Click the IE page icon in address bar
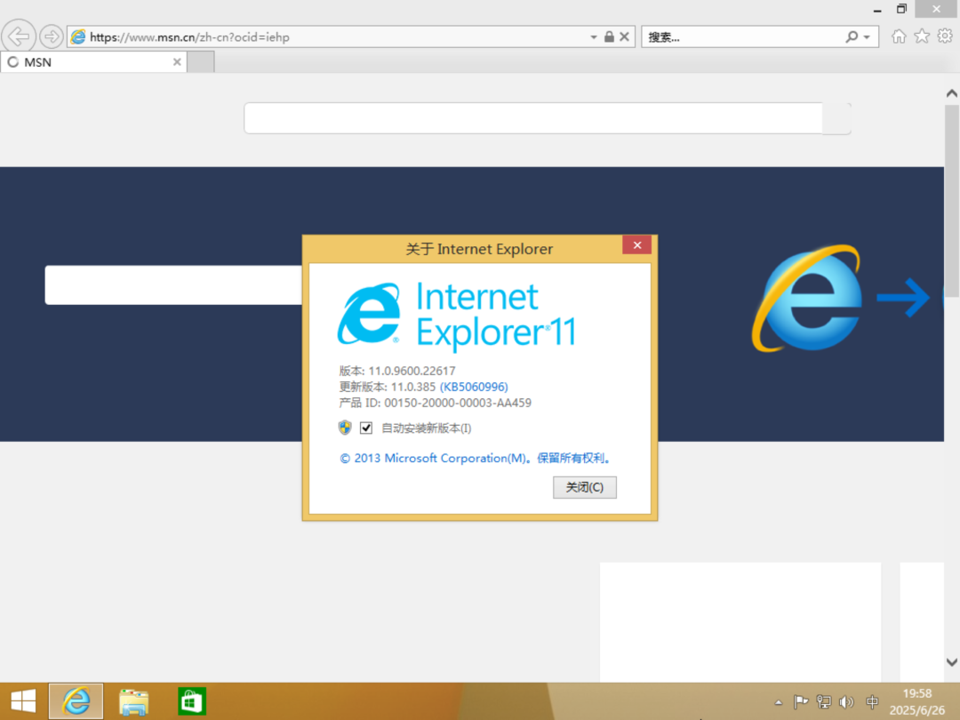The width and height of the screenshot is (960, 720). coord(77,36)
